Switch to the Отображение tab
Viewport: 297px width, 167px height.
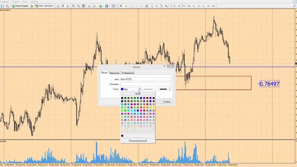pos(128,73)
